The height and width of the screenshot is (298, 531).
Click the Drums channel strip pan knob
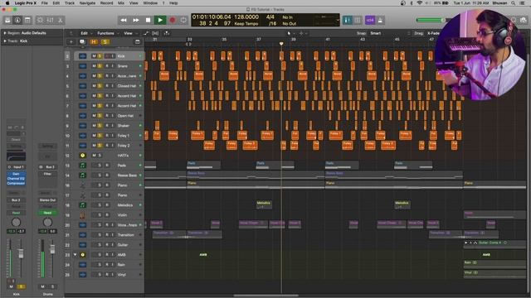(47, 222)
